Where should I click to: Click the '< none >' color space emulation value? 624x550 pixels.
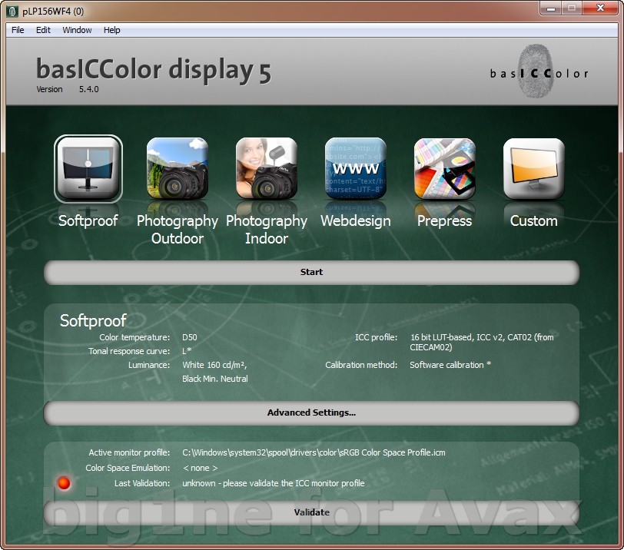click(200, 468)
